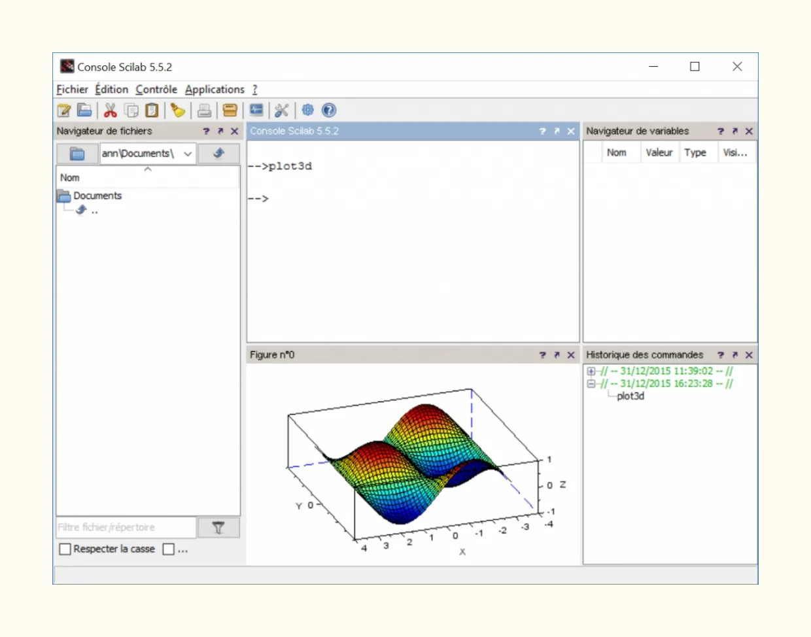Launch SciNotes editor from toolbar
Screen dimensions: 811x637
[x=64, y=111]
